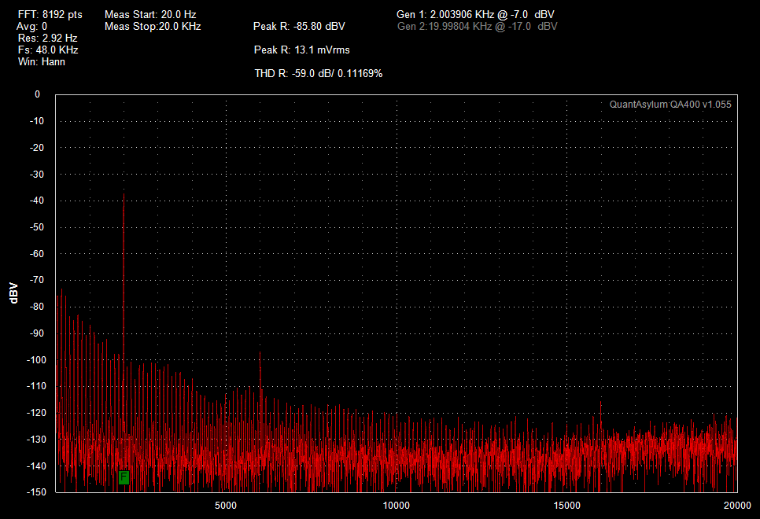
Task: Click the Meas Start: 20.0 Hz text
Action: click(x=150, y=14)
